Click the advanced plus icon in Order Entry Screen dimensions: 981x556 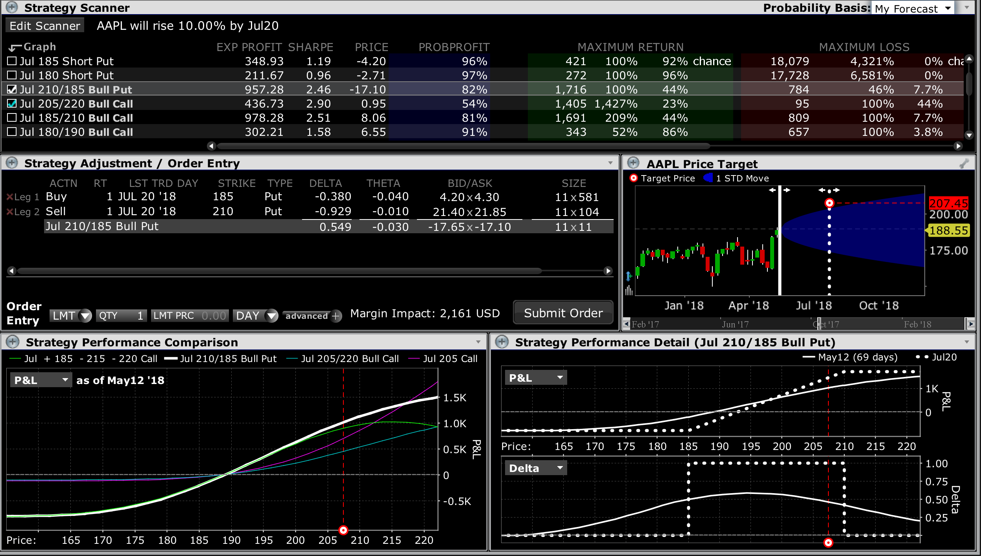(x=336, y=316)
